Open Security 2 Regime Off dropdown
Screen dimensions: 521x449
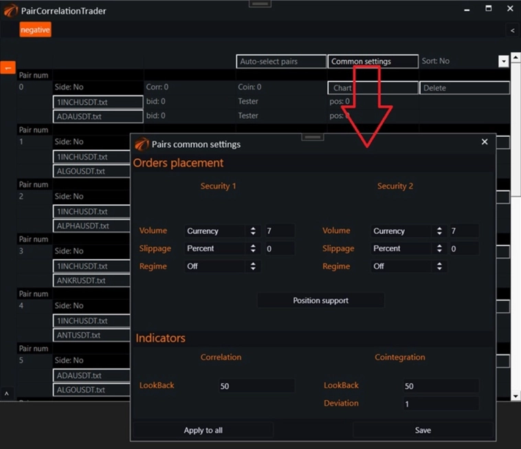coord(408,266)
